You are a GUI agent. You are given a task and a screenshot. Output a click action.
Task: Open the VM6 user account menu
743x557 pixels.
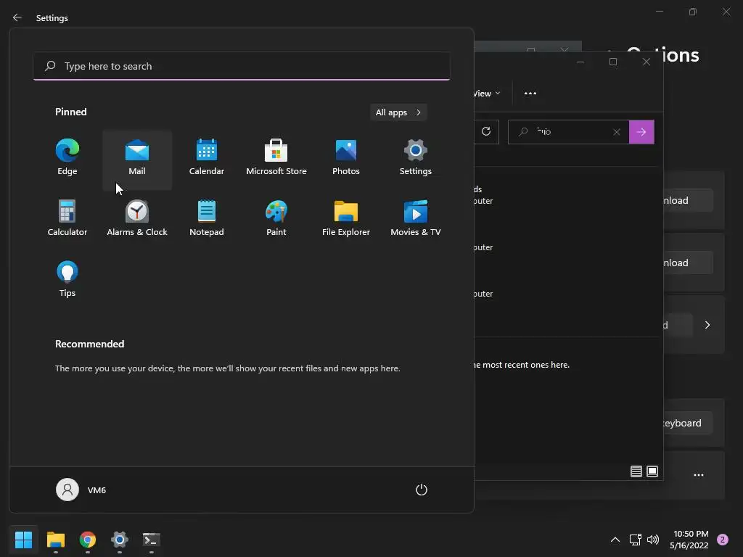[x=81, y=490]
